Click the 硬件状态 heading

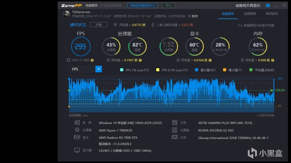[78, 25]
